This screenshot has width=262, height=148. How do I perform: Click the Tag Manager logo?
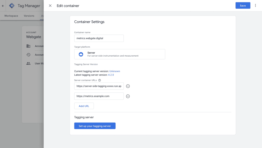click(12, 6)
